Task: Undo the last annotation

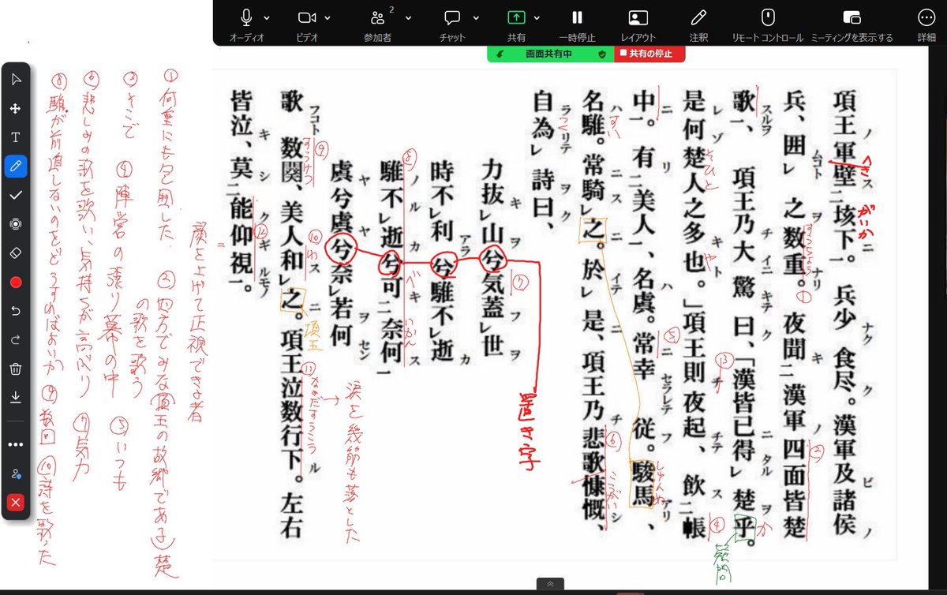Action: (16, 311)
